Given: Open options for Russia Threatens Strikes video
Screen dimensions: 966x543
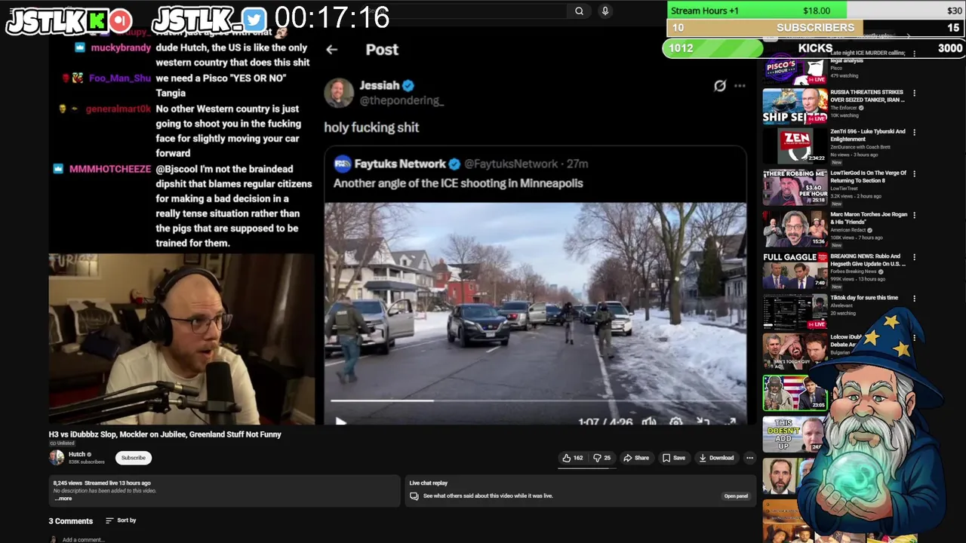Looking at the screenshot, I should (914, 94).
